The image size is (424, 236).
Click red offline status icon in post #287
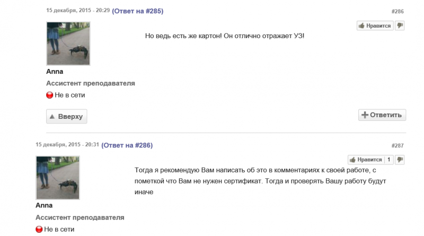(39, 229)
